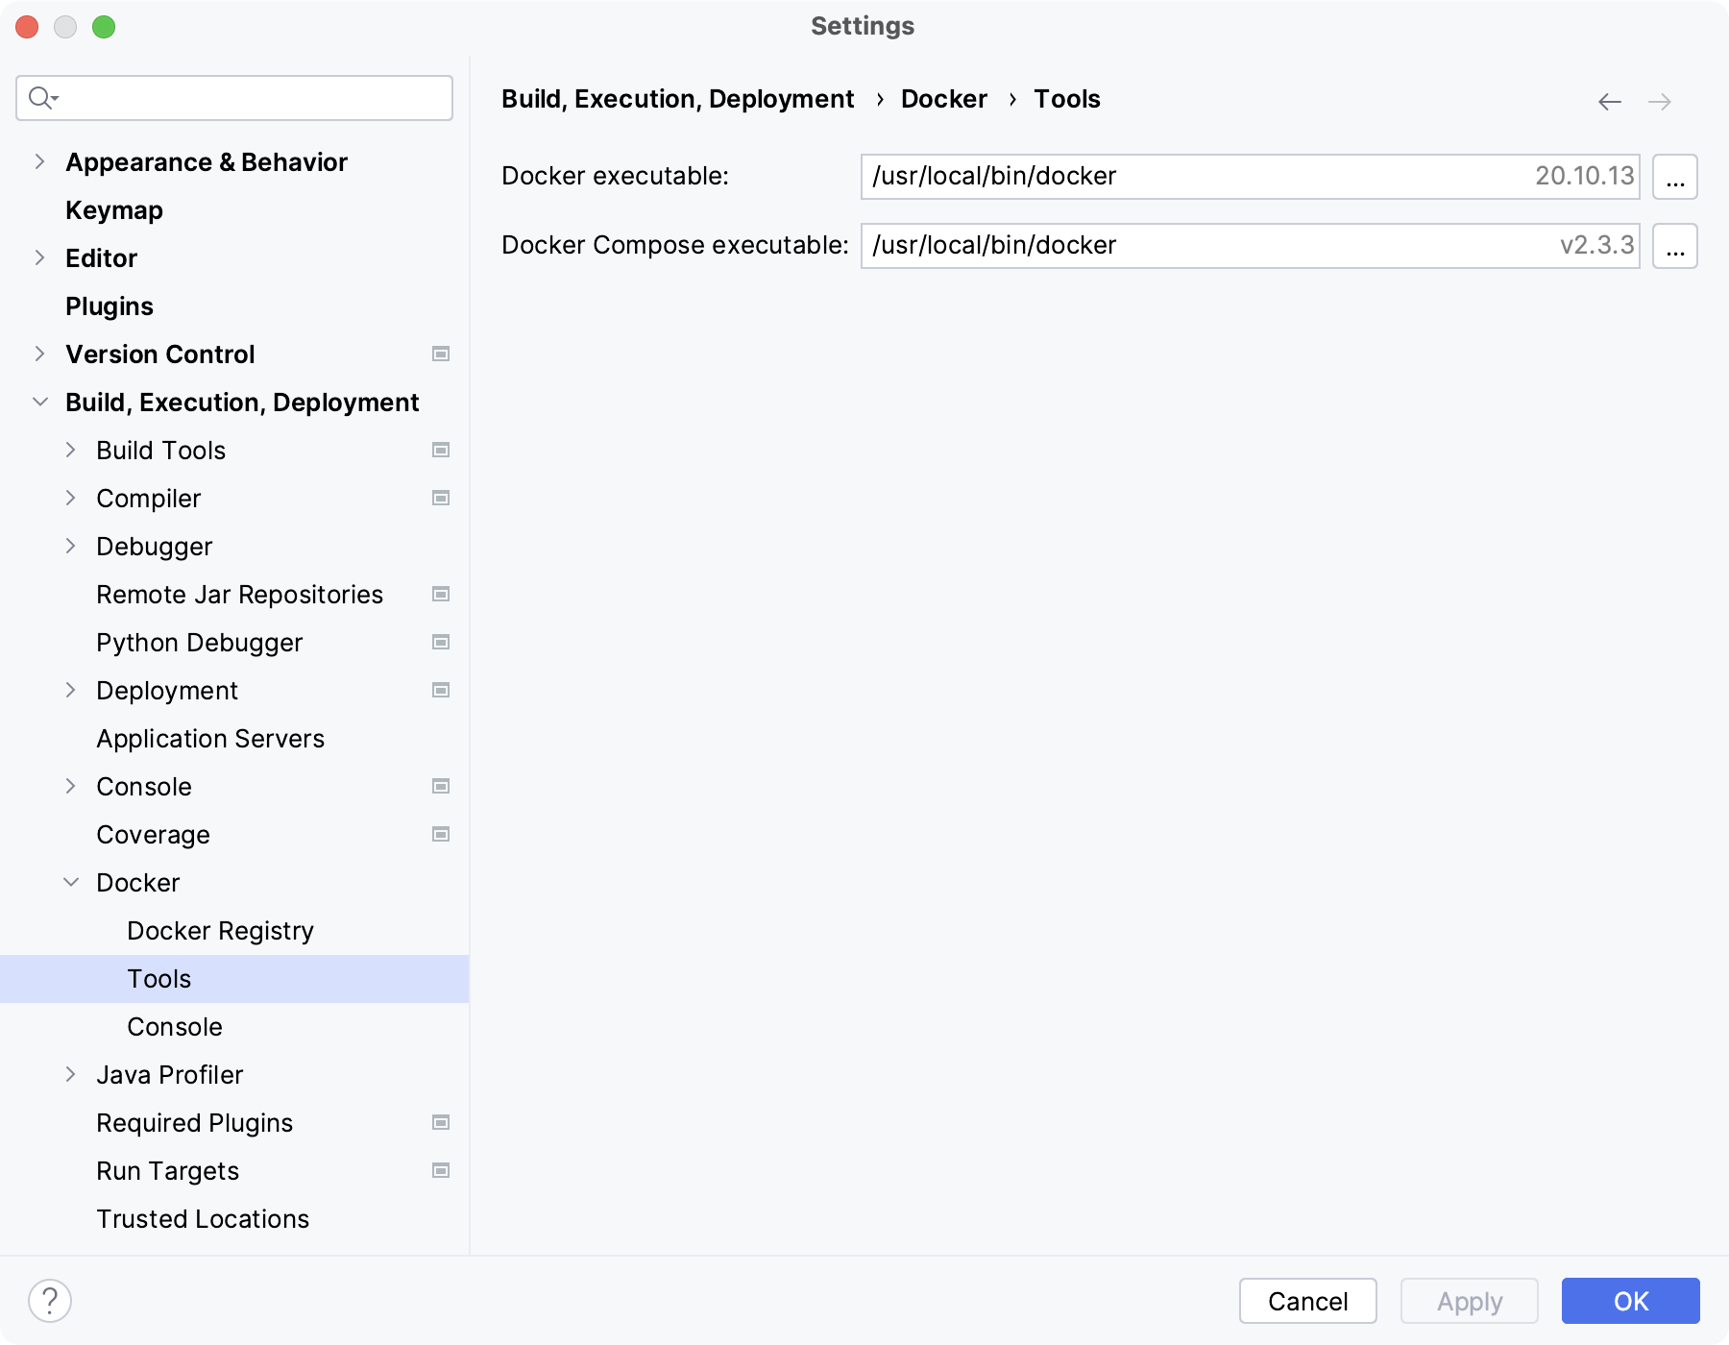Click the forward navigation arrow

point(1661,101)
